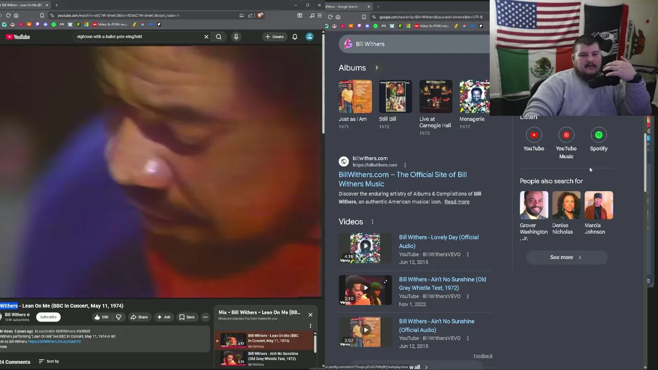The image size is (658, 370).
Task: Close the Mix playlist panel
Action: click(x=310, y=314)
